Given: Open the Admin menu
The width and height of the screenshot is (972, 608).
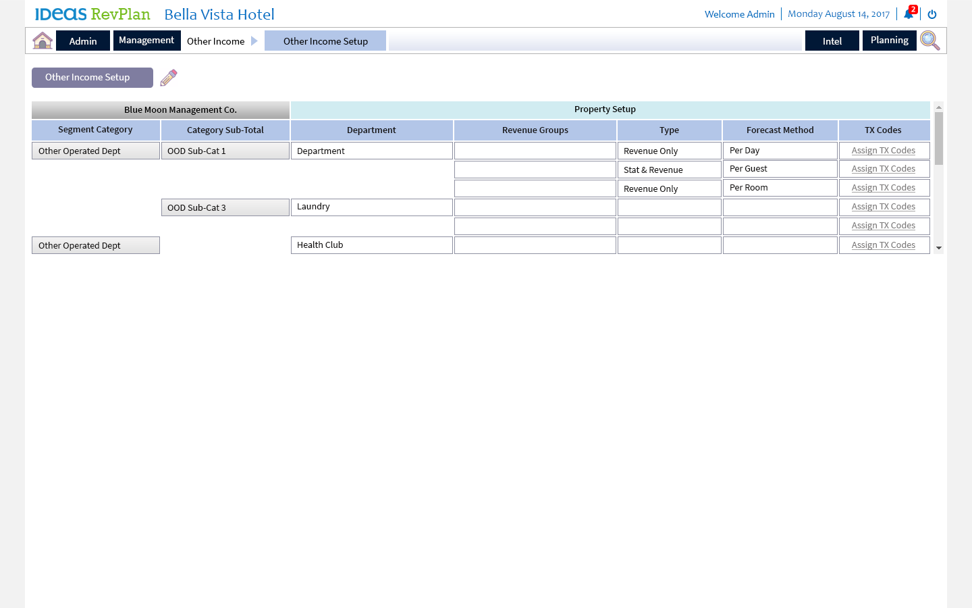Looking at the screenshot, I should tap(83, 41).
